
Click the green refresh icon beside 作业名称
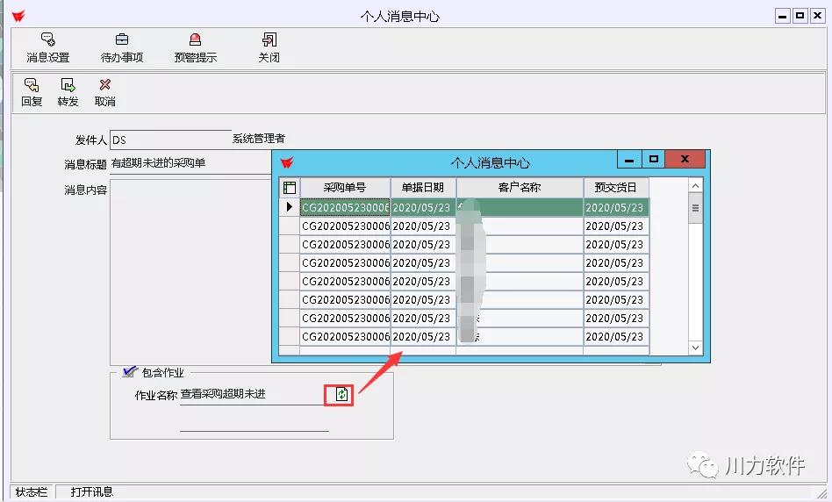[x=341, y=395]
